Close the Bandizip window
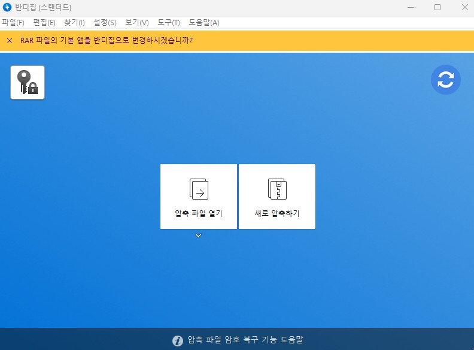 (465, 7)
